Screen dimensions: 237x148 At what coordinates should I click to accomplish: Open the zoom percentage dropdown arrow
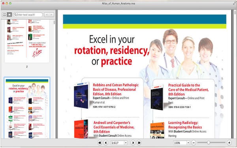[x=188, y=143]
